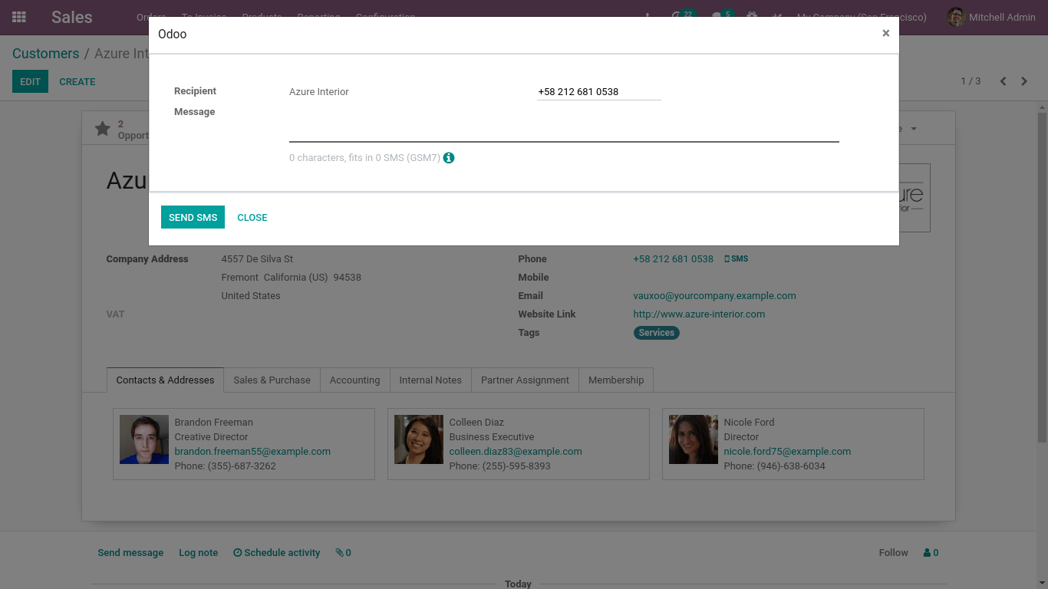Open the vauxoo@yourcompany.example.com email link
1048x589 pixels.
pyautogui.click(x=714, y=296)
